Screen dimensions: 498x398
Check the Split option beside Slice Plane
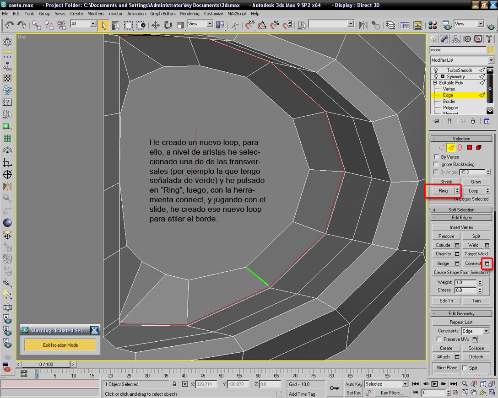(465, 368)
